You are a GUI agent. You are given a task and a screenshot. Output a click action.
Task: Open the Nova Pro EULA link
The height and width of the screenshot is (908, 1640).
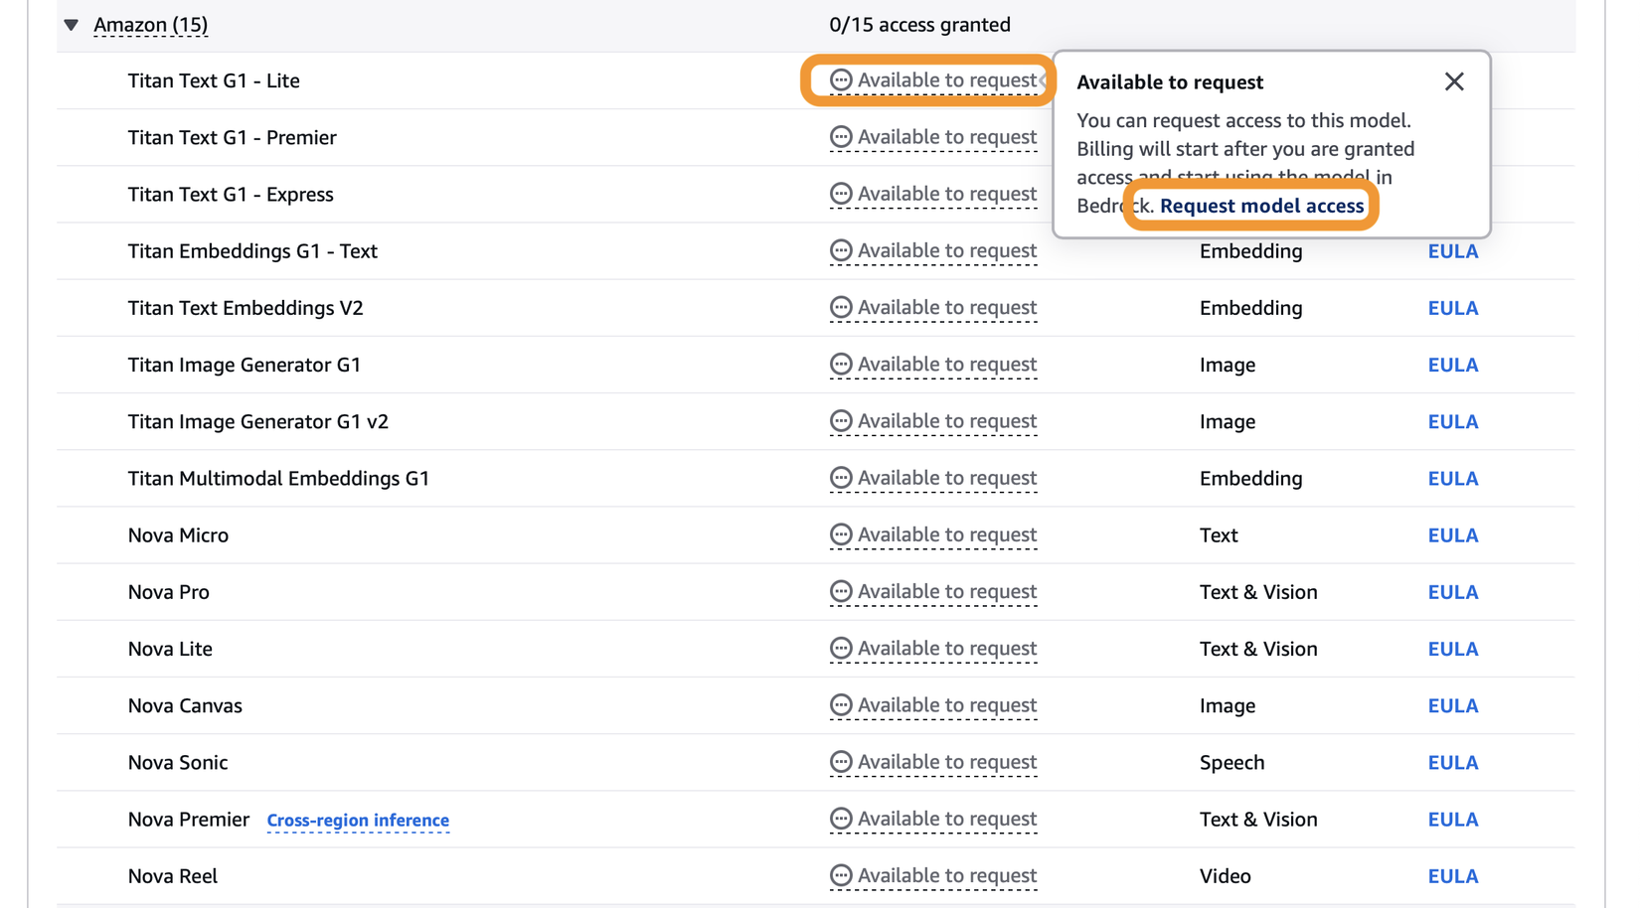[x=1452, y=592]
